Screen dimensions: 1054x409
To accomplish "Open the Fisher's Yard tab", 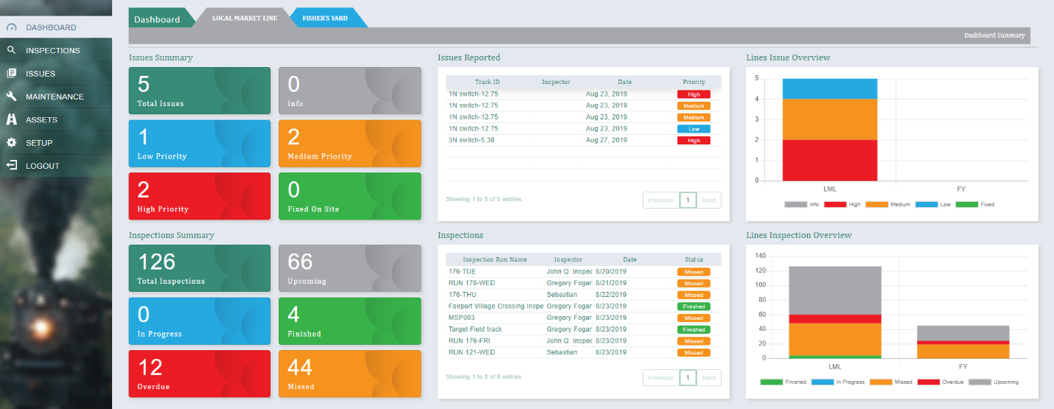I will pyautogui.click(x=325, y=18).
